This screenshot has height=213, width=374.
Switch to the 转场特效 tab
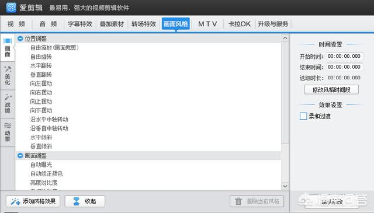144,24
